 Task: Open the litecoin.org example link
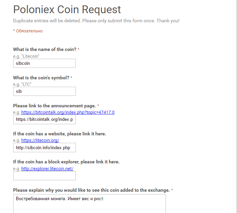tap(40, 140)
